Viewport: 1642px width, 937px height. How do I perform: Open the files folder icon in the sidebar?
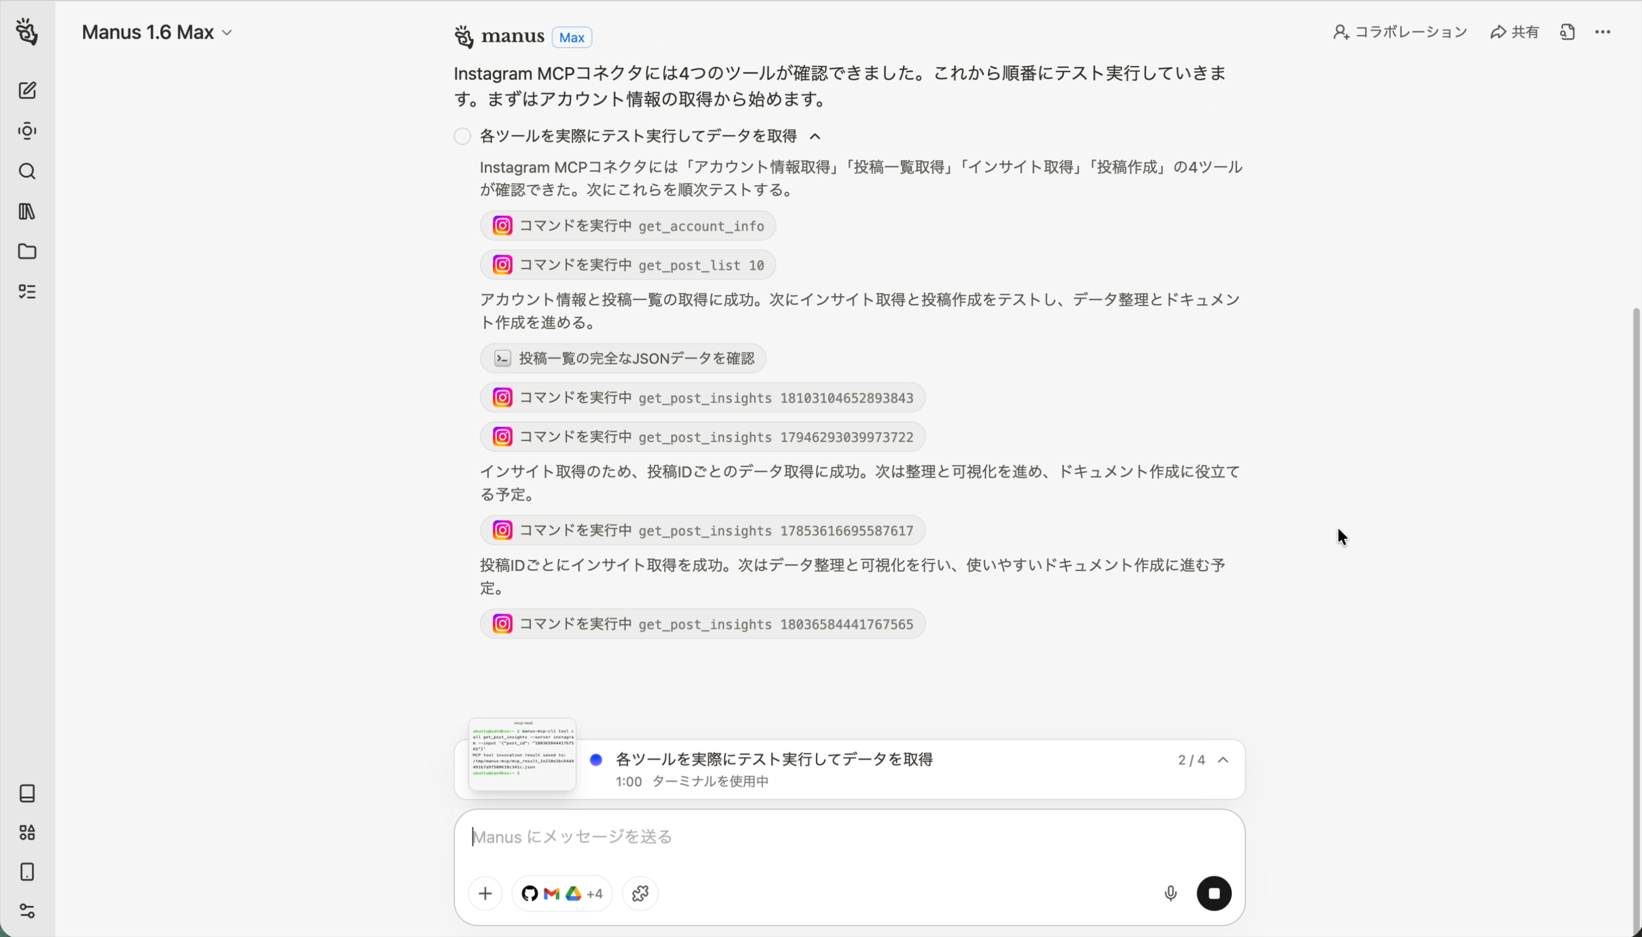[x=26, y=251]
